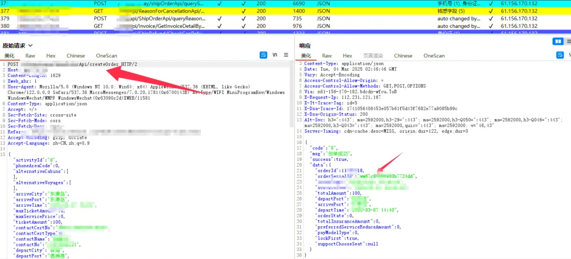Select history row 380 GetInvoiceDetailBy
Image resolution: width=571 pixels, height=259 pixels.
pos(285,26)
